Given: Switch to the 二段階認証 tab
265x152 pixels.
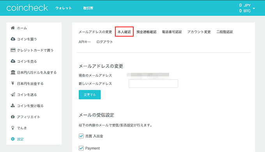Looking at the screenshot, I should [224, 32].
